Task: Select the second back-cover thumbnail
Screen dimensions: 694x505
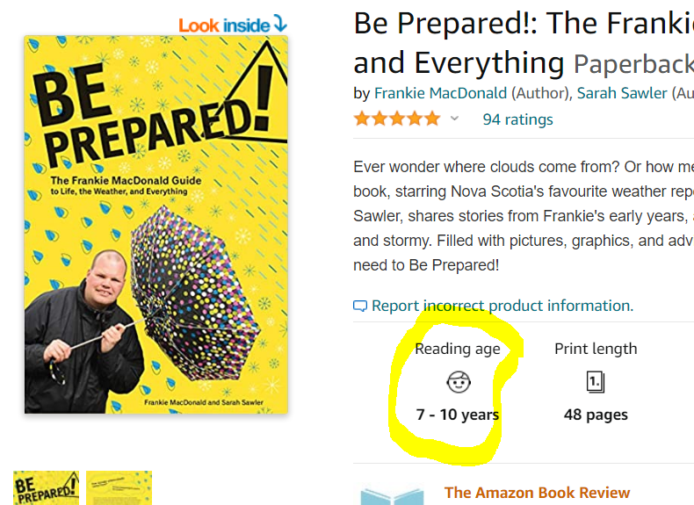Action: (x=119, y=487)
